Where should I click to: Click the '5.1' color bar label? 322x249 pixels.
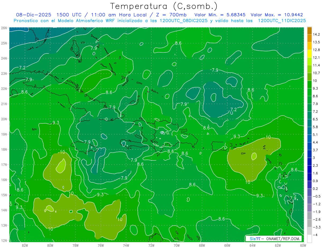315,135
